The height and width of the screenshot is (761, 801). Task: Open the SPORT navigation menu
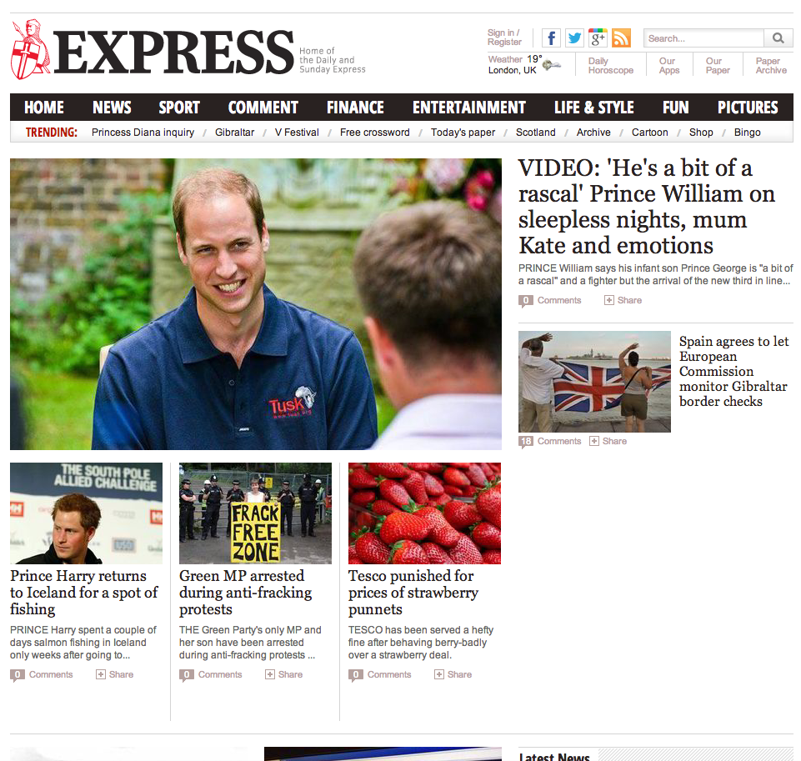(179, 108)
